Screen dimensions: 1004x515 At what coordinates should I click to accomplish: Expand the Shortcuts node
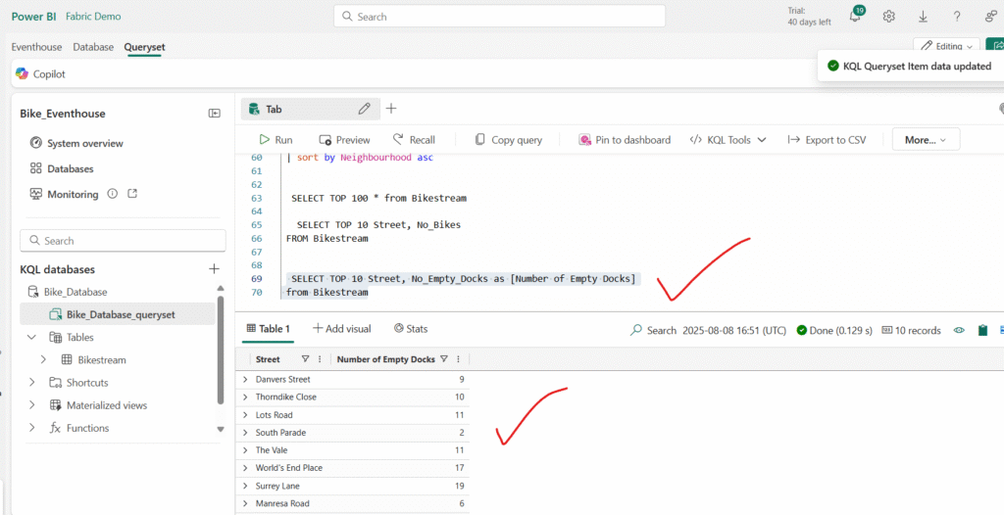31,383
